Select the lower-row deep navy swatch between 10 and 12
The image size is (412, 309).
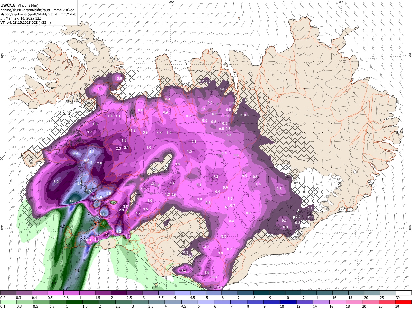click(287, 302)
